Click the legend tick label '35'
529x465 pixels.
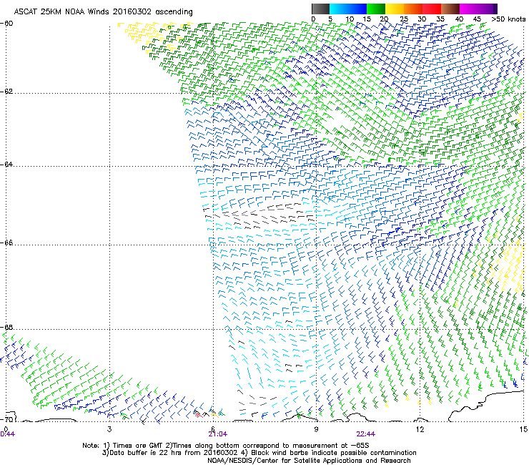click(440, 19)
